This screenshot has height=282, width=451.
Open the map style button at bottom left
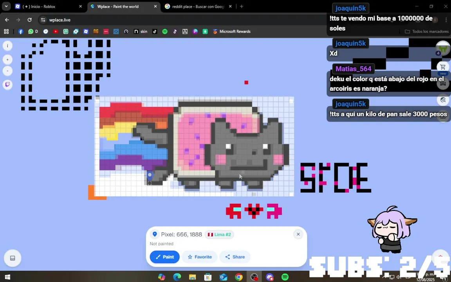pos(13,258)
